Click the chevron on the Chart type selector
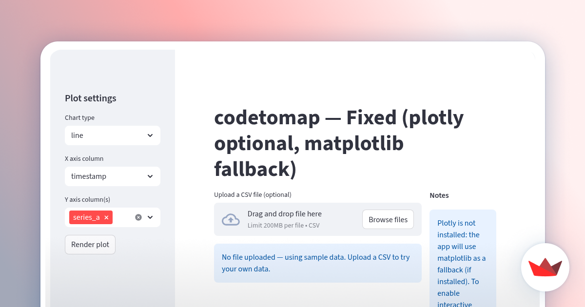The image size is (585, 307). click(x=151, y=135)
